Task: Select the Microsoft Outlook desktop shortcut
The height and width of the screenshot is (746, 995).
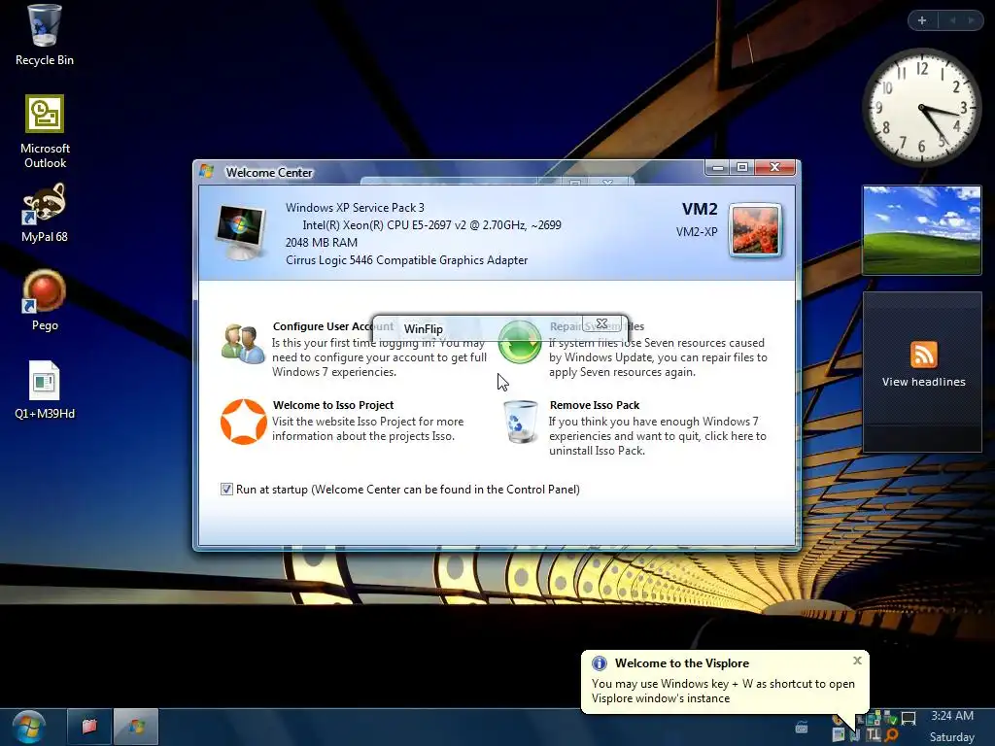Action: pyautogui.click(x=45, y=131)
